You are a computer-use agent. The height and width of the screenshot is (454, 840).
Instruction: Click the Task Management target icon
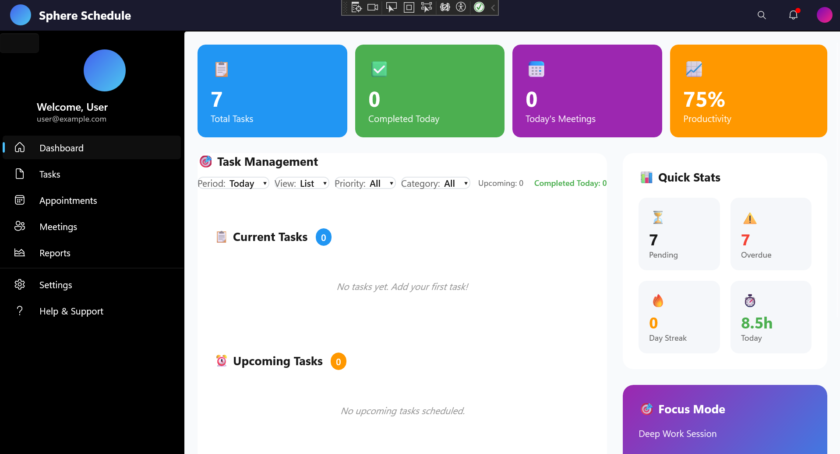(205, 162)
